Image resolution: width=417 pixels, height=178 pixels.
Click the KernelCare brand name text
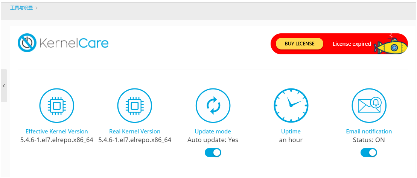pyautogui.click(x=74, y=43)
